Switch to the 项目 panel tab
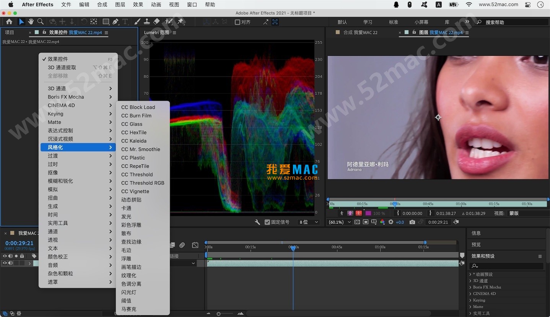This screenshot has height=317, width=550. click(10, 33)
